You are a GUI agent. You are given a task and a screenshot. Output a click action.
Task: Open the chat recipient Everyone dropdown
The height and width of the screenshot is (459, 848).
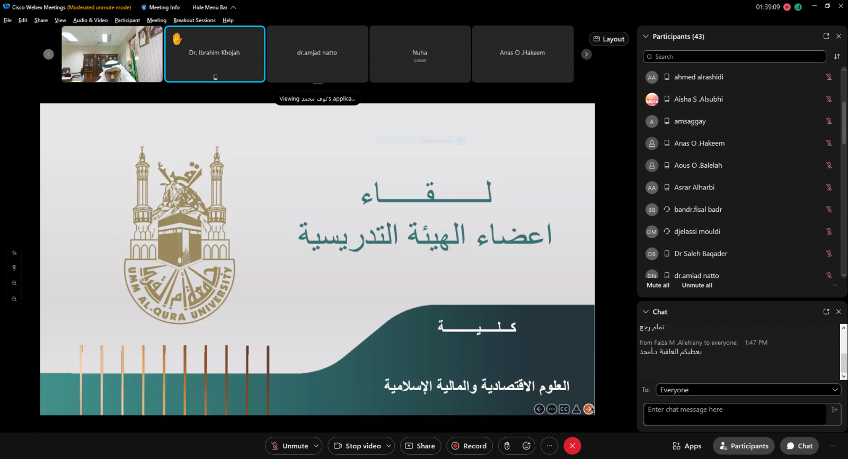748,390
